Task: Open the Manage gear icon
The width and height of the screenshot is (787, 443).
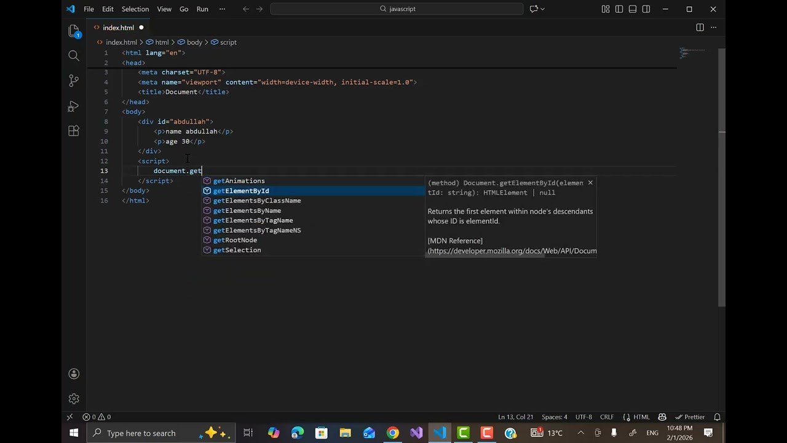Action: point(74,399)
